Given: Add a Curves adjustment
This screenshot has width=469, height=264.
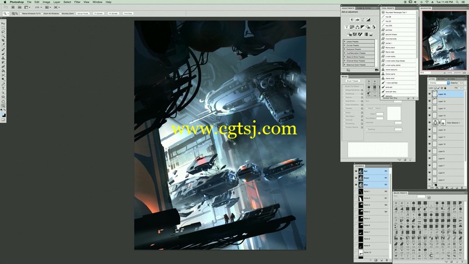Looking at the screenshot, I should click(x=363, y=20).
